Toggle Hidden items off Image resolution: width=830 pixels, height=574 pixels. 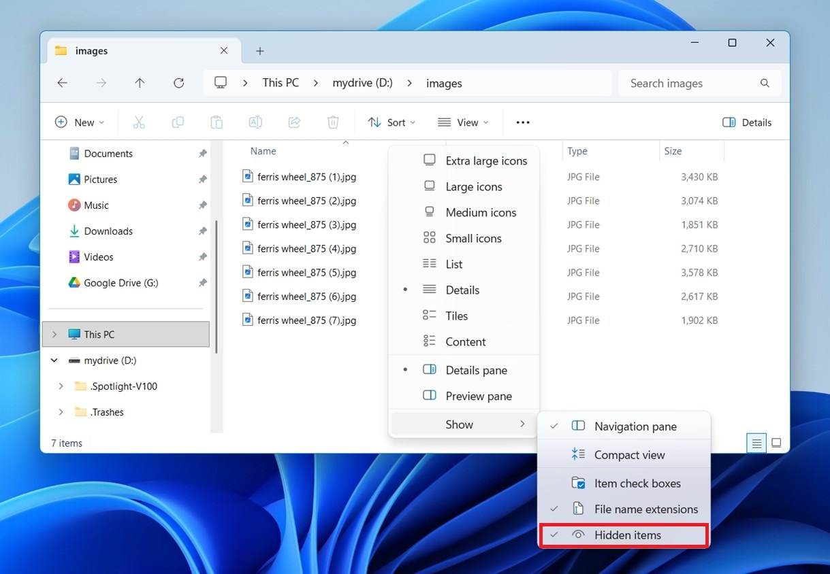pyautogui.click(x=624, y=535)
